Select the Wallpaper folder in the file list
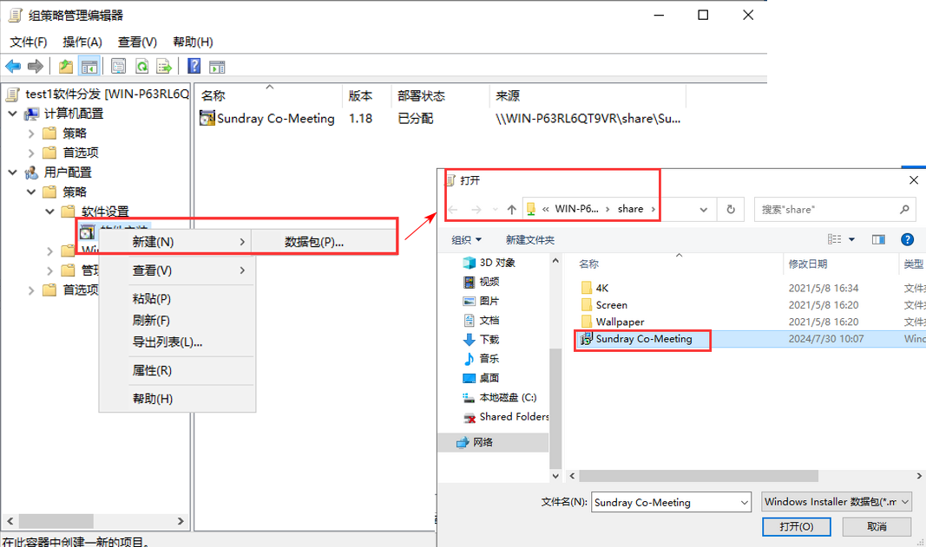This screenshot has height=547, width=926. tap(620, 322)
